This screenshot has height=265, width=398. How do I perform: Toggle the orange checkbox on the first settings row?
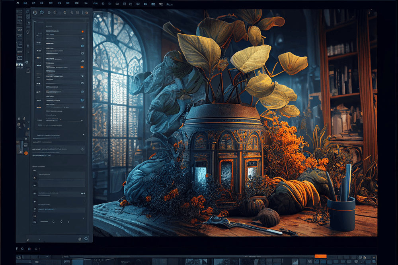82,31
